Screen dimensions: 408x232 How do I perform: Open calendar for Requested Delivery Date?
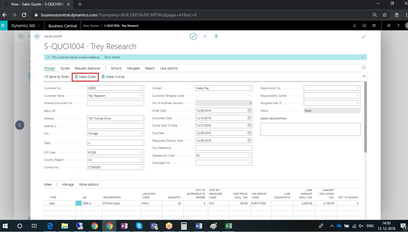click(x=249, y=140)
